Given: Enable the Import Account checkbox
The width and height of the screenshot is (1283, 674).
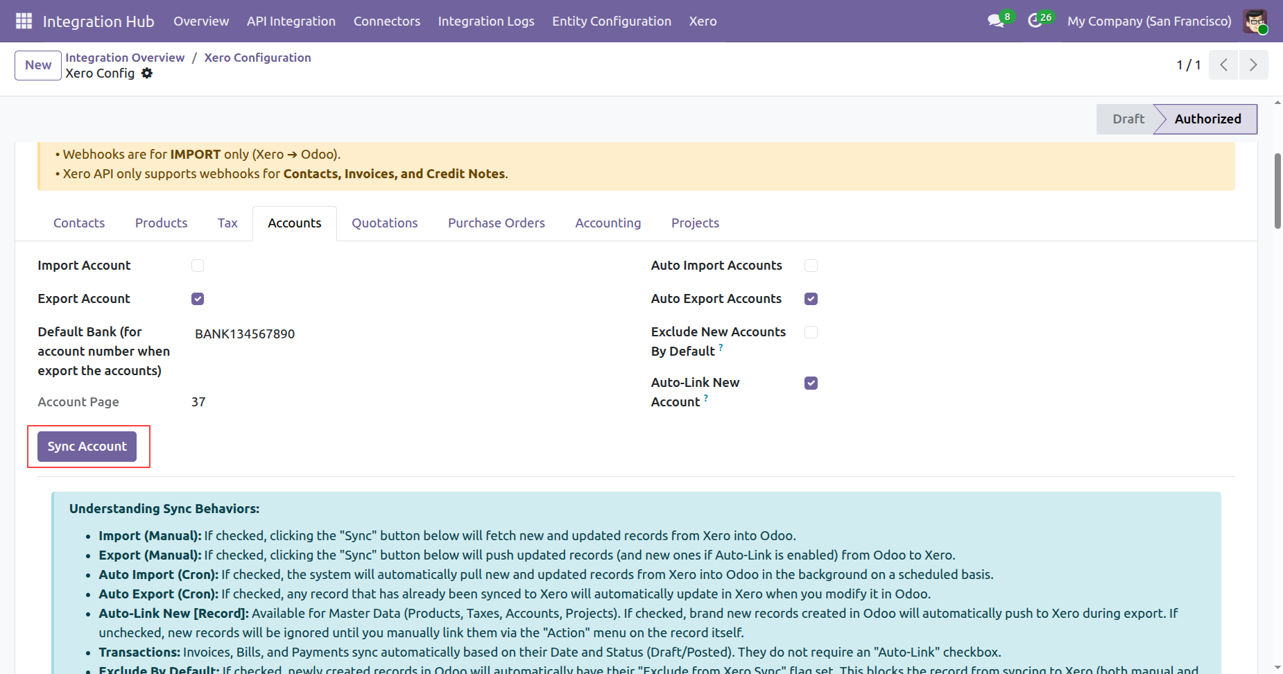Looking at the screenshot, I should coord(198,266).
